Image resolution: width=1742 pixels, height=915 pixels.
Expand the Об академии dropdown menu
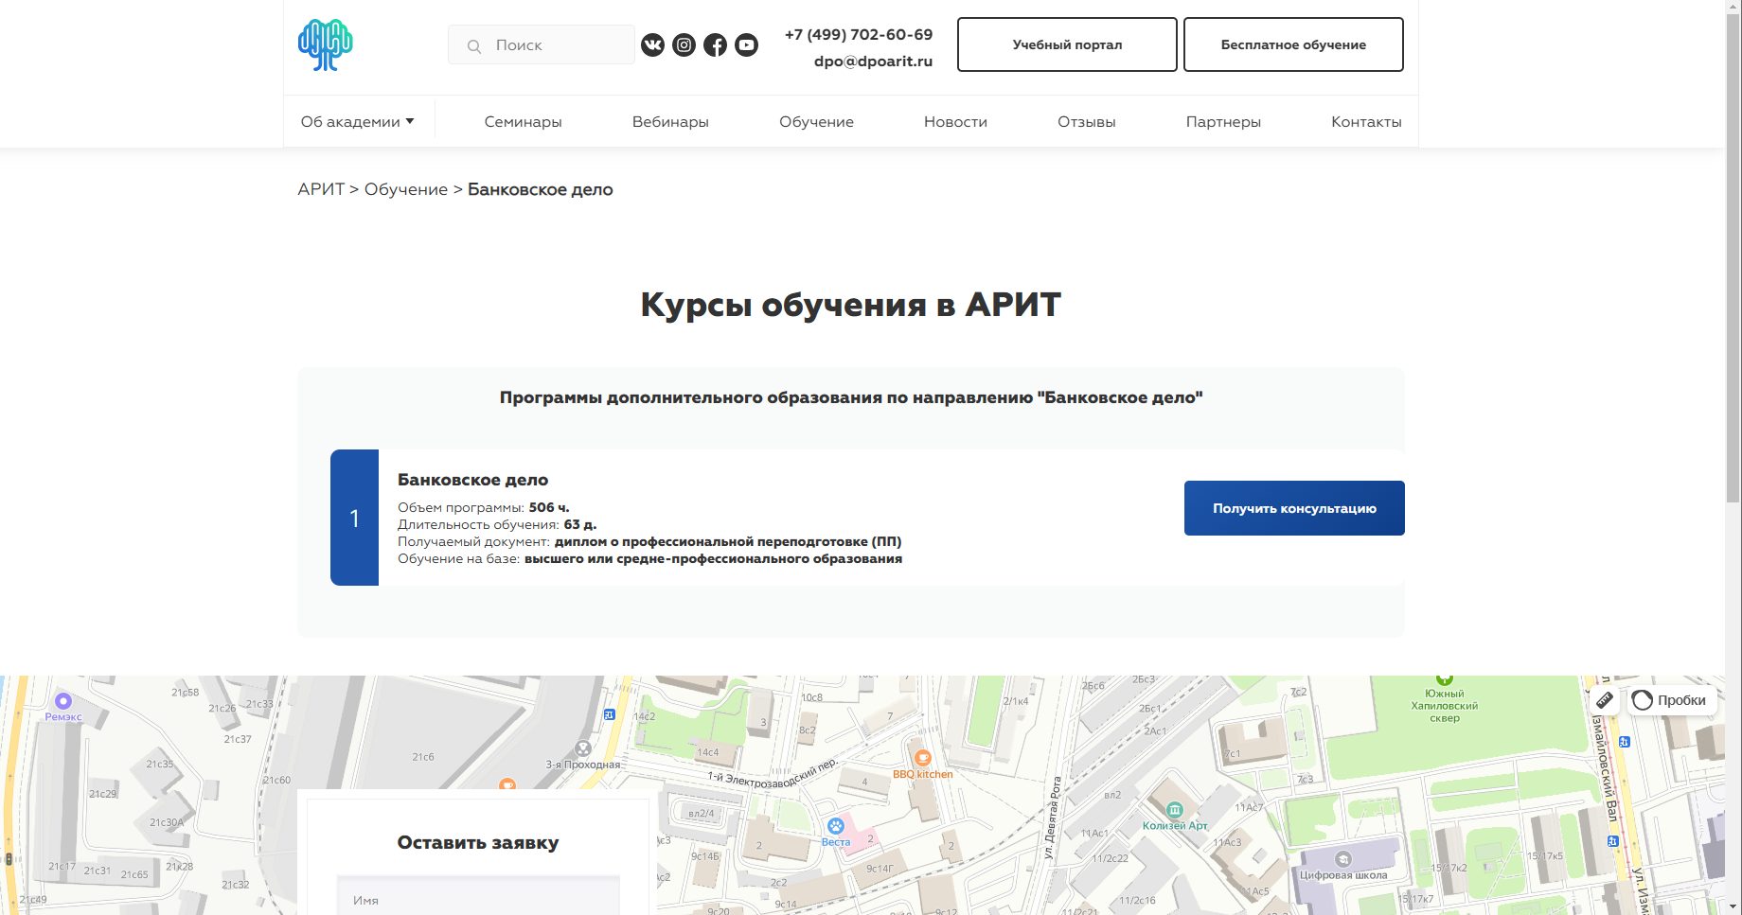pyautogui.click(x=357, y=121)
